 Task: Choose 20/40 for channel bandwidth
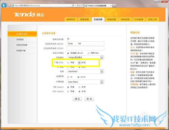(78, 77)
